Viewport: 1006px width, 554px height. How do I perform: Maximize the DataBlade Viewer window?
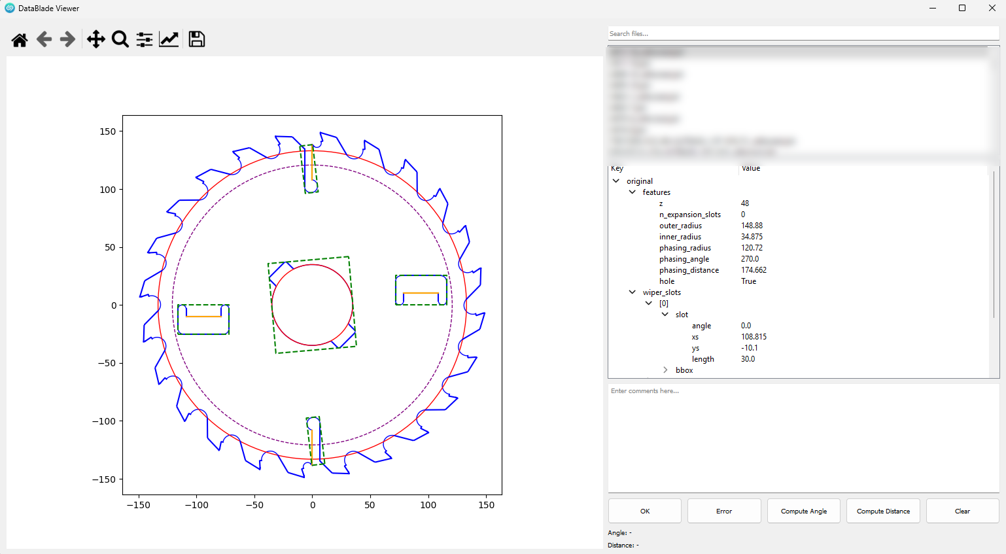962,9
